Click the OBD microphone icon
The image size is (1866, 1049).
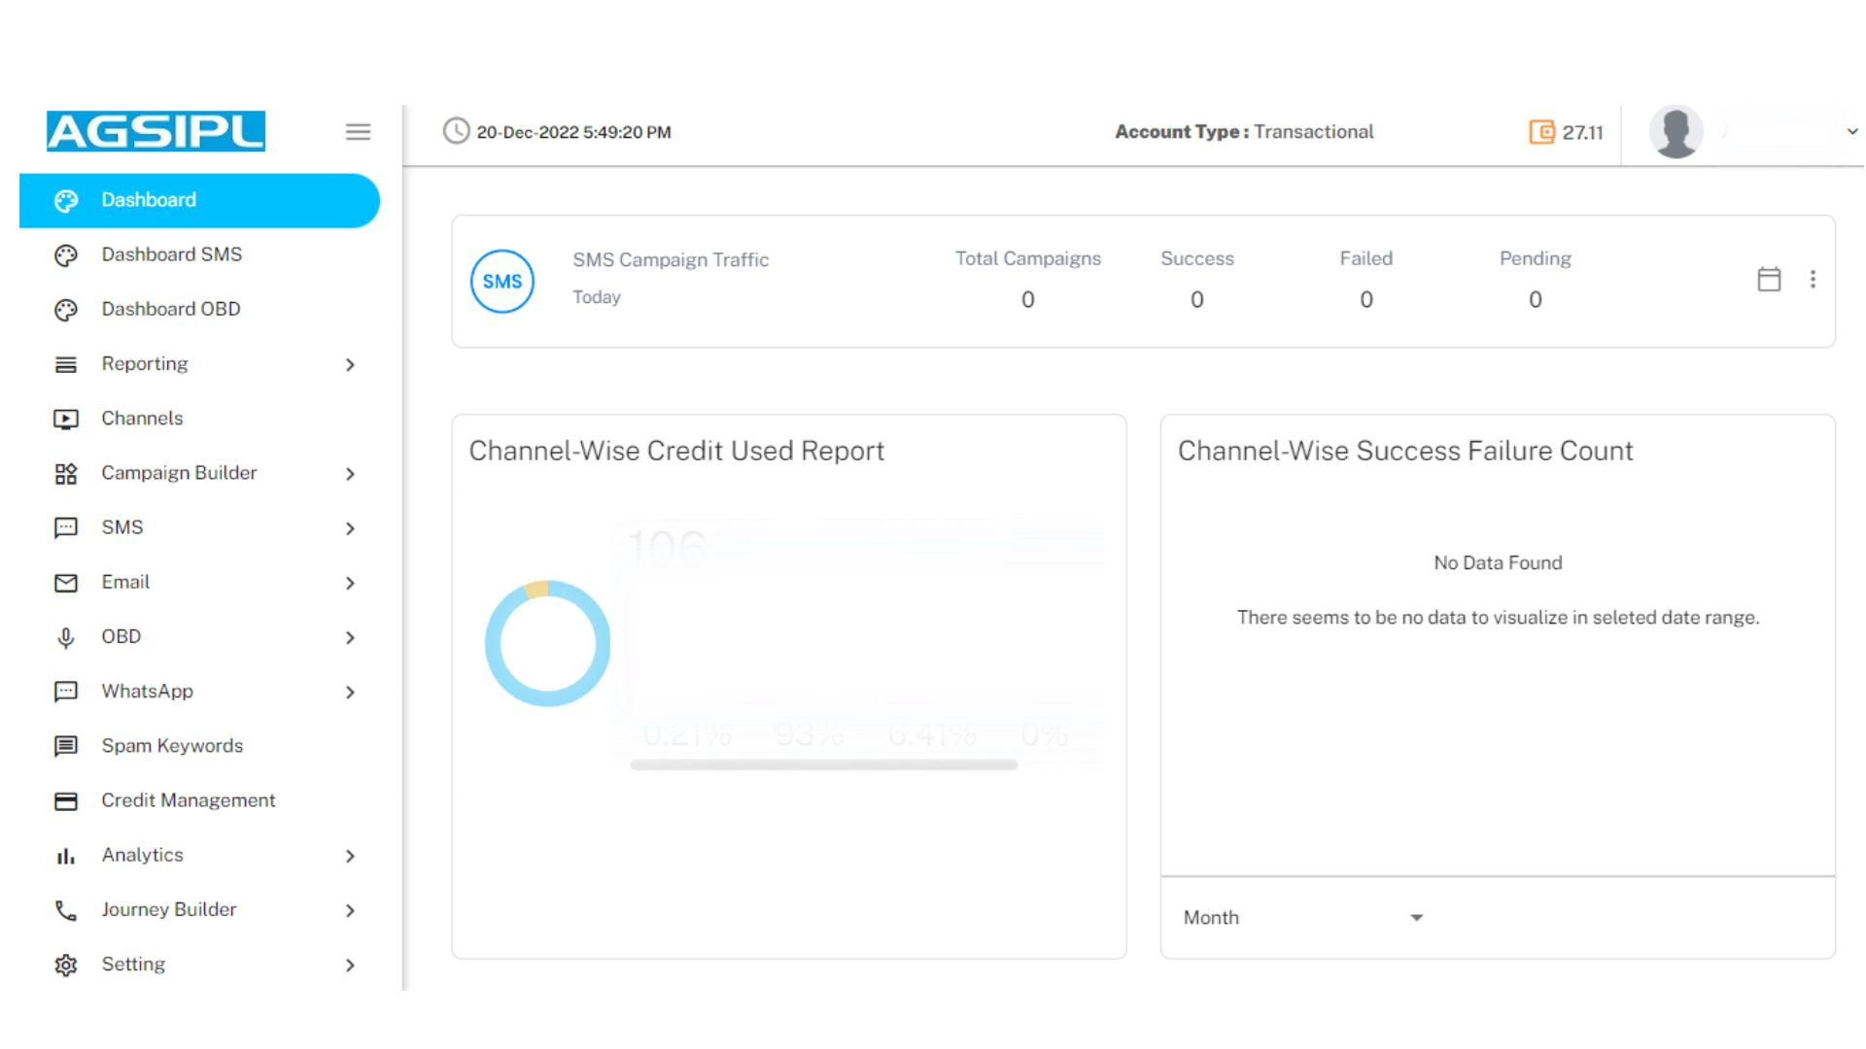click(66, 637)
